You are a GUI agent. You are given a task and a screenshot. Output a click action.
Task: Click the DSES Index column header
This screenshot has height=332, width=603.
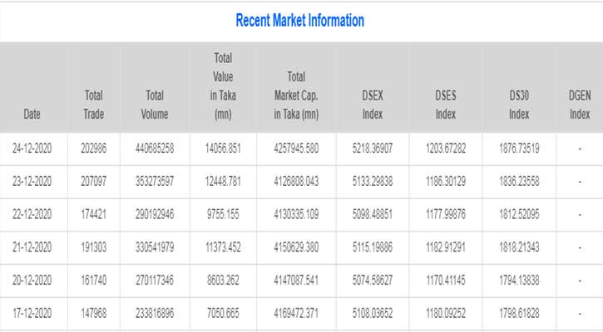point(445,105)
